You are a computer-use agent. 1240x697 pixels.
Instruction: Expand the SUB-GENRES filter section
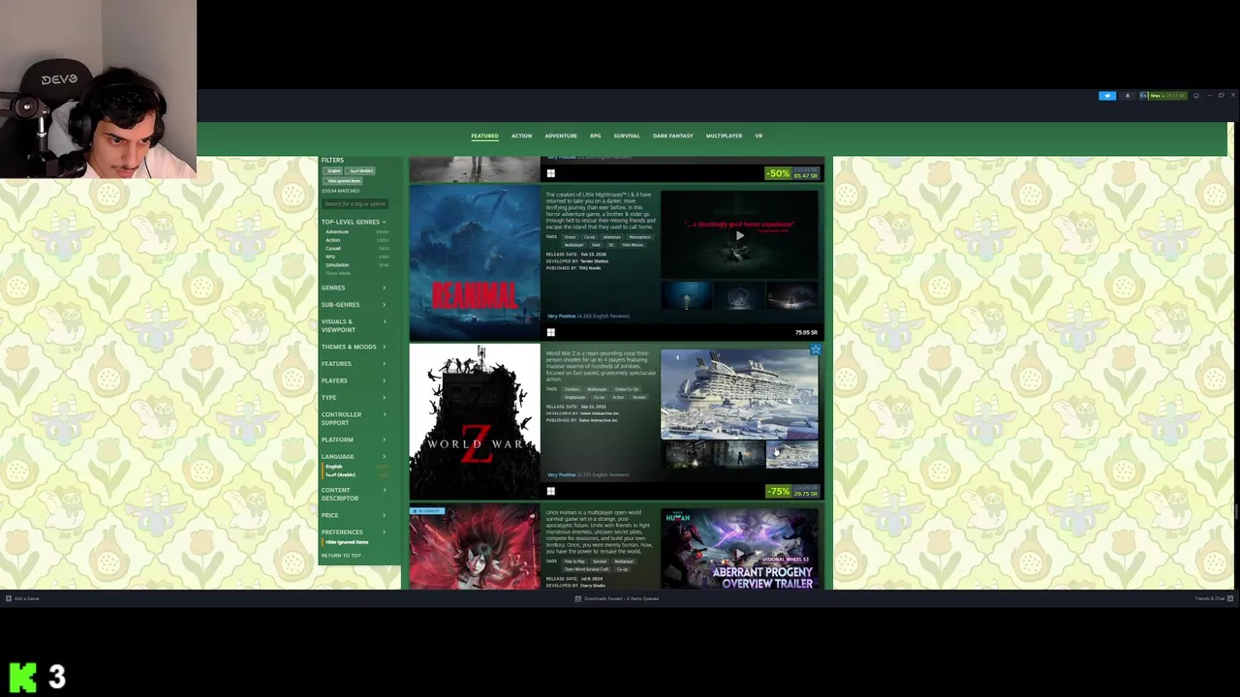(x=354, y=305)
